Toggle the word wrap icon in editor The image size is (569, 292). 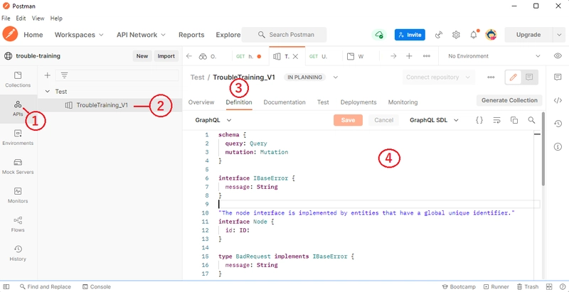496,121
